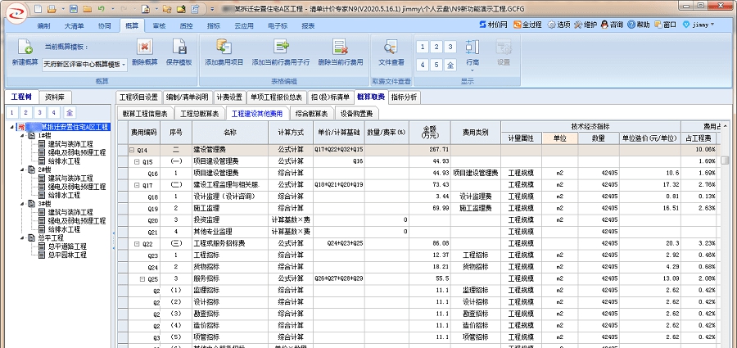Image resolution: width=737 pixels, height=348 pixels.
Task: Open 咨询 consultation penguin icon
Action: pos(612,25)
